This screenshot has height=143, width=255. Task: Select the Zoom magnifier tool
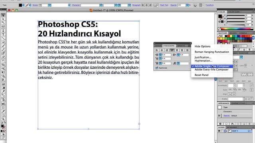pos(3,119)
